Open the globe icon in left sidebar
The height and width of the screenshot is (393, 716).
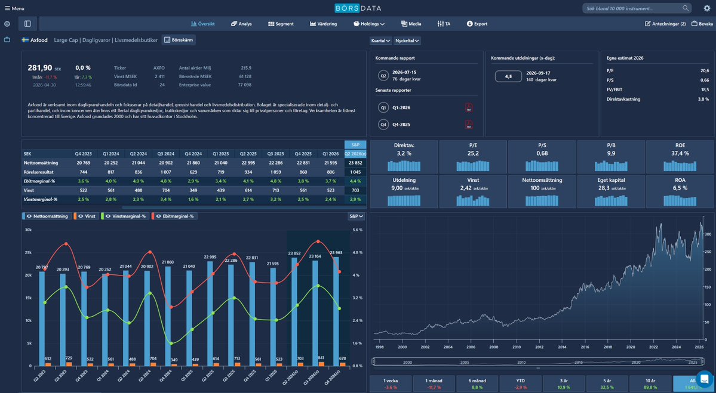click(7, 24)
